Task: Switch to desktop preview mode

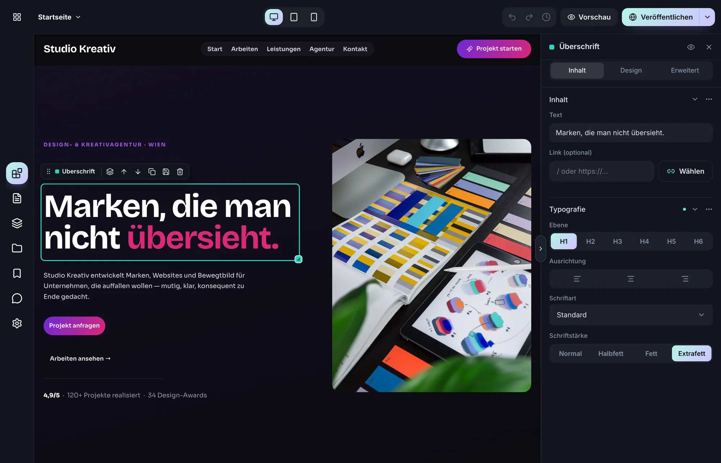Action: (x=274, y=17)
